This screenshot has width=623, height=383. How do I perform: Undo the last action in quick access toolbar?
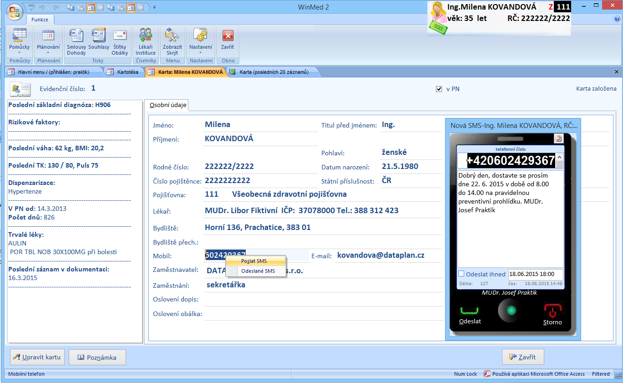pyautogui.click(x=41, y=7)
